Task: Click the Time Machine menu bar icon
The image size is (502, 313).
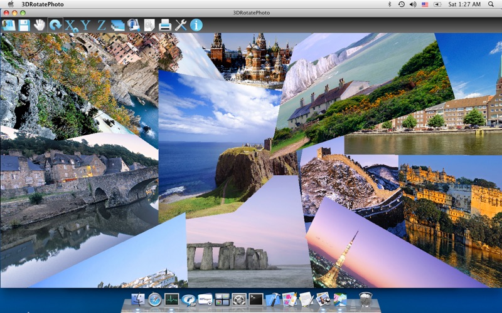Action: [x=401, y=4]
